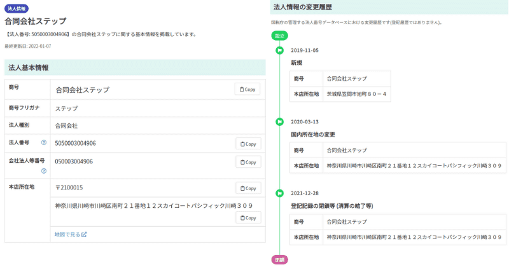Click the external-link icon next to 地図で見る

point(84,235)
